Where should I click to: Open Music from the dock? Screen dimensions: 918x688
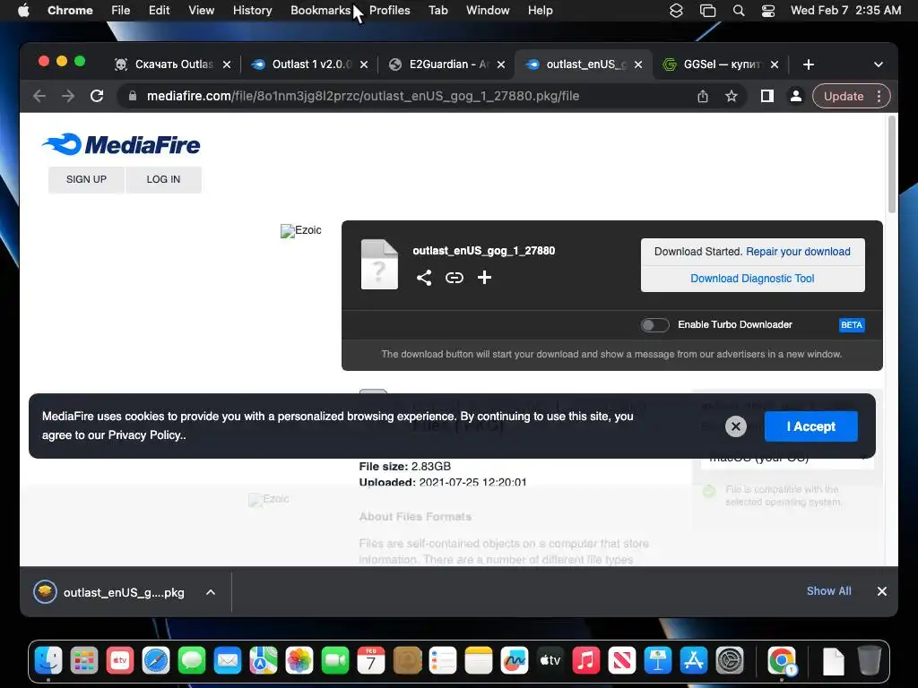(586, 661)
